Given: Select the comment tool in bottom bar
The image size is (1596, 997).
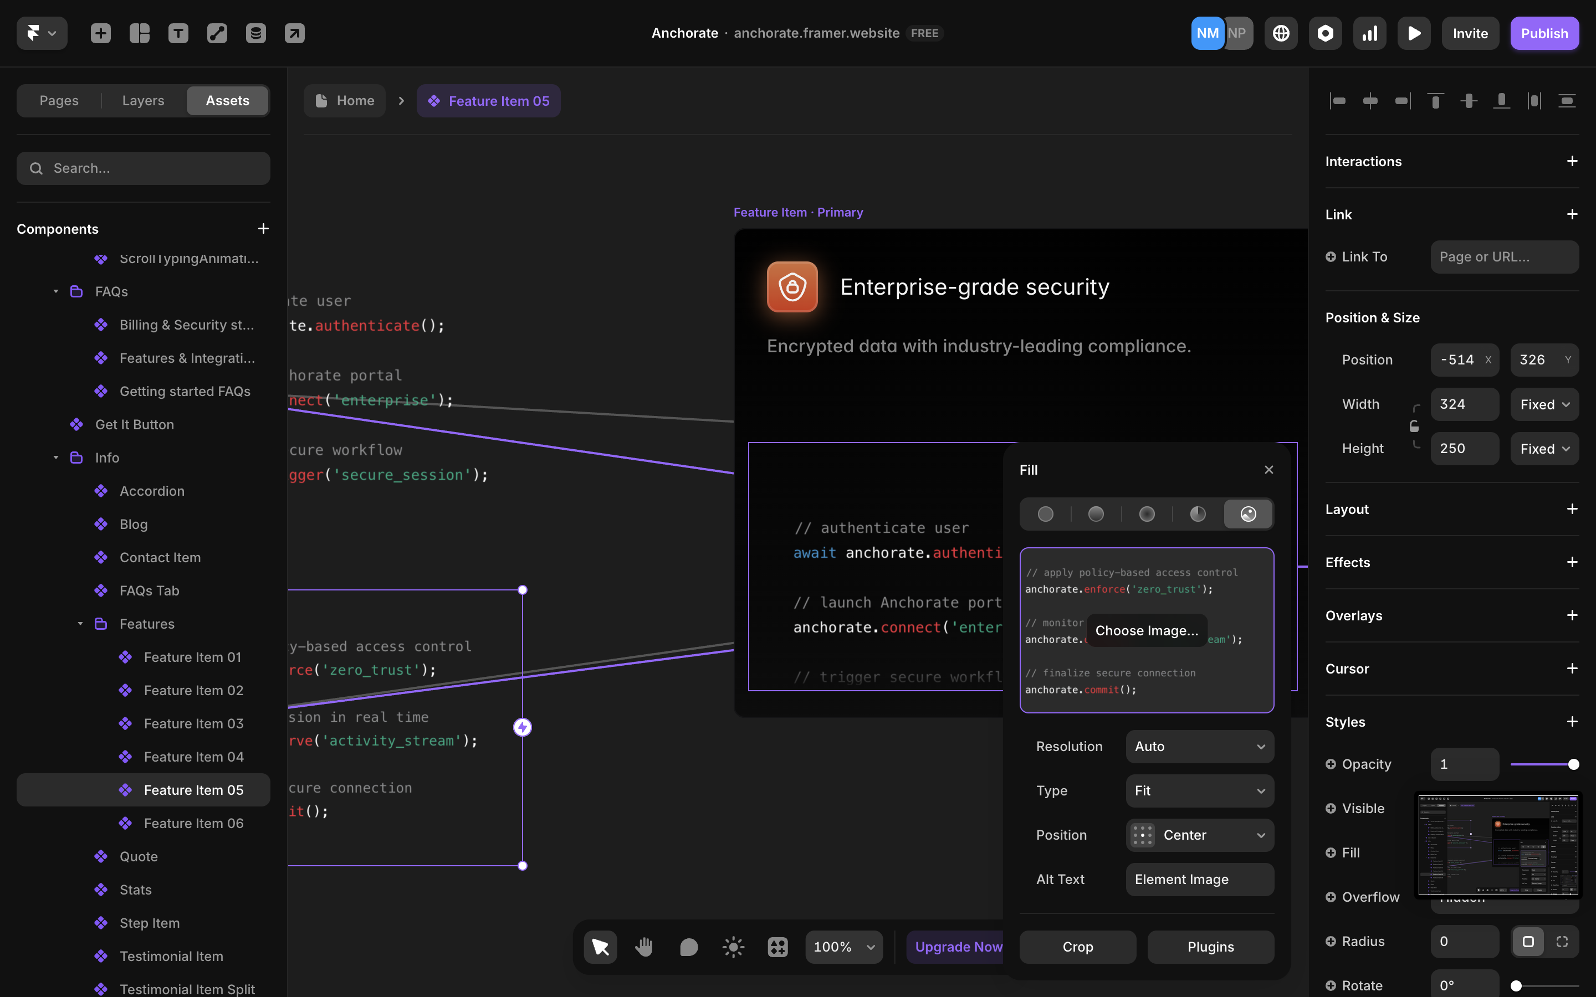Looking at the screenshot, I should tap(688, 947).
